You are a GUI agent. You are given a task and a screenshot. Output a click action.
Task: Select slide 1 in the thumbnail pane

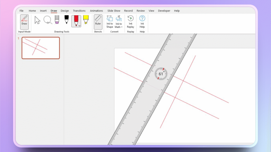tap(40, 48)
